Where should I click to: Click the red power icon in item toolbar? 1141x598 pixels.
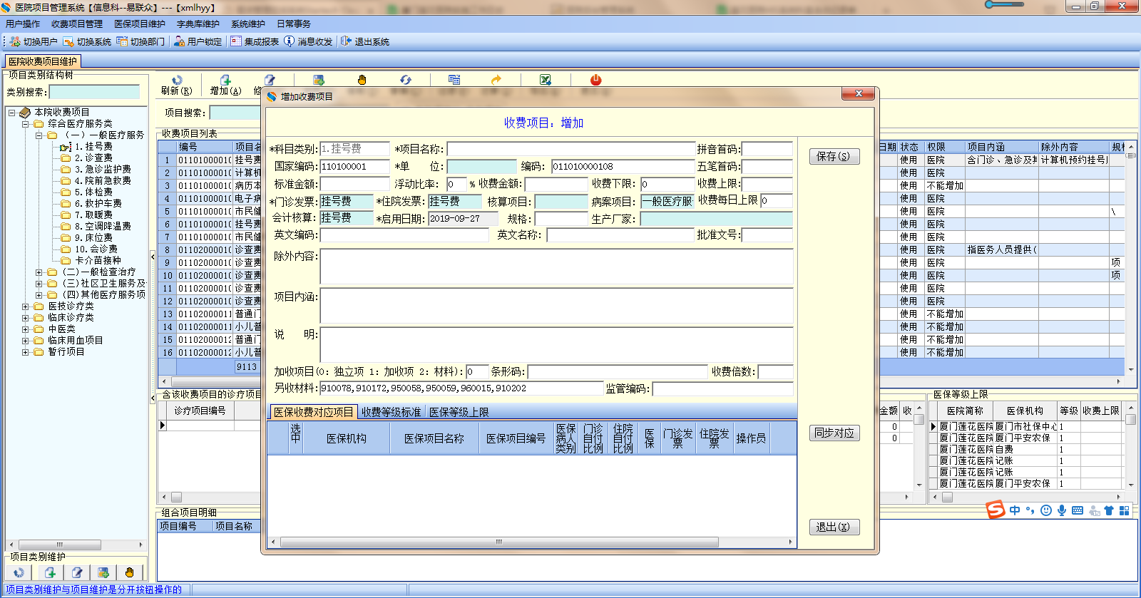[596, 80]
